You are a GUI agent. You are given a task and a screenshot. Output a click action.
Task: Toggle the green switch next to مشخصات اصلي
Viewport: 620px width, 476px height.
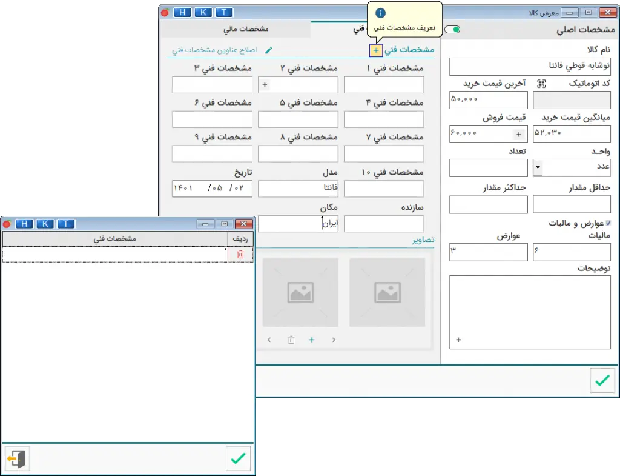point(452,29)
